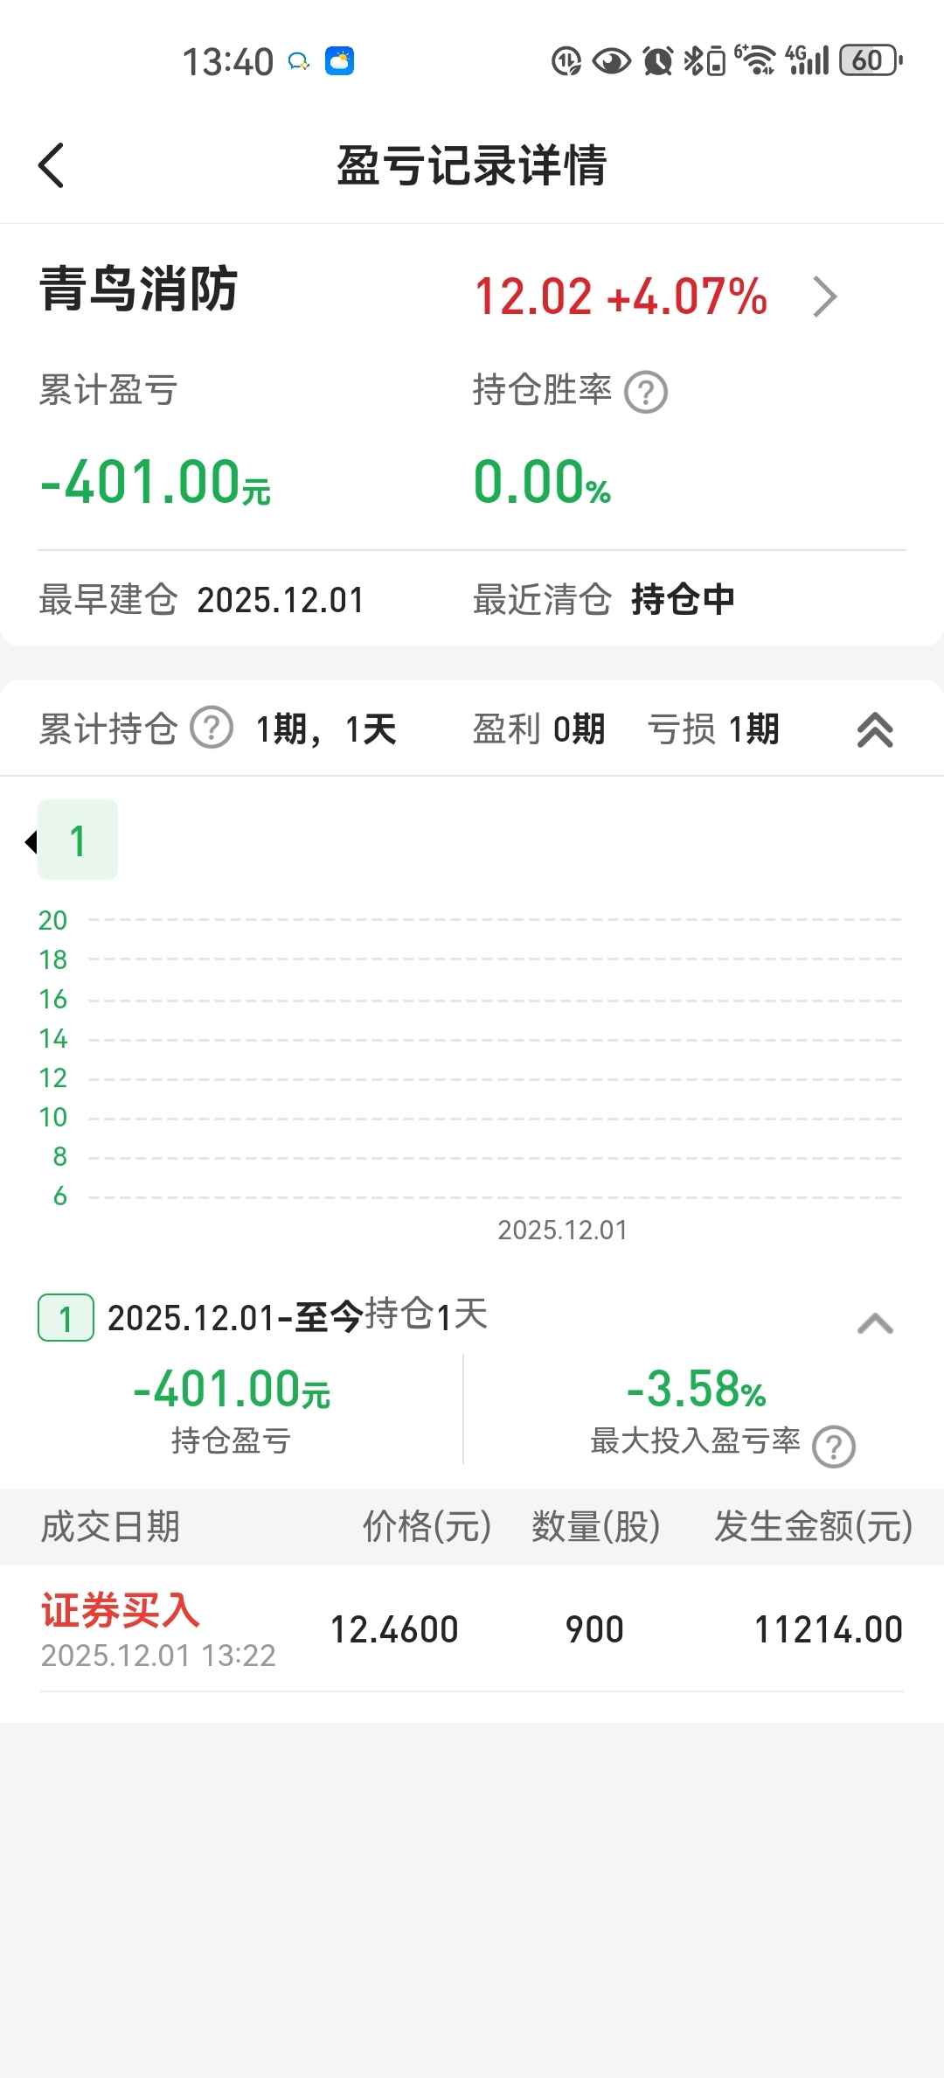Image resolution: width=944 pixels, height=2078 pixels.
Task: Tap the 亏损 1期 summary
Action: (x=713, y=729)
